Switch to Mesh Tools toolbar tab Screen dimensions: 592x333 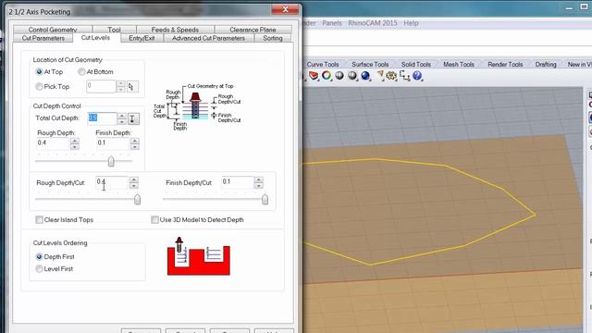point(459,65)
